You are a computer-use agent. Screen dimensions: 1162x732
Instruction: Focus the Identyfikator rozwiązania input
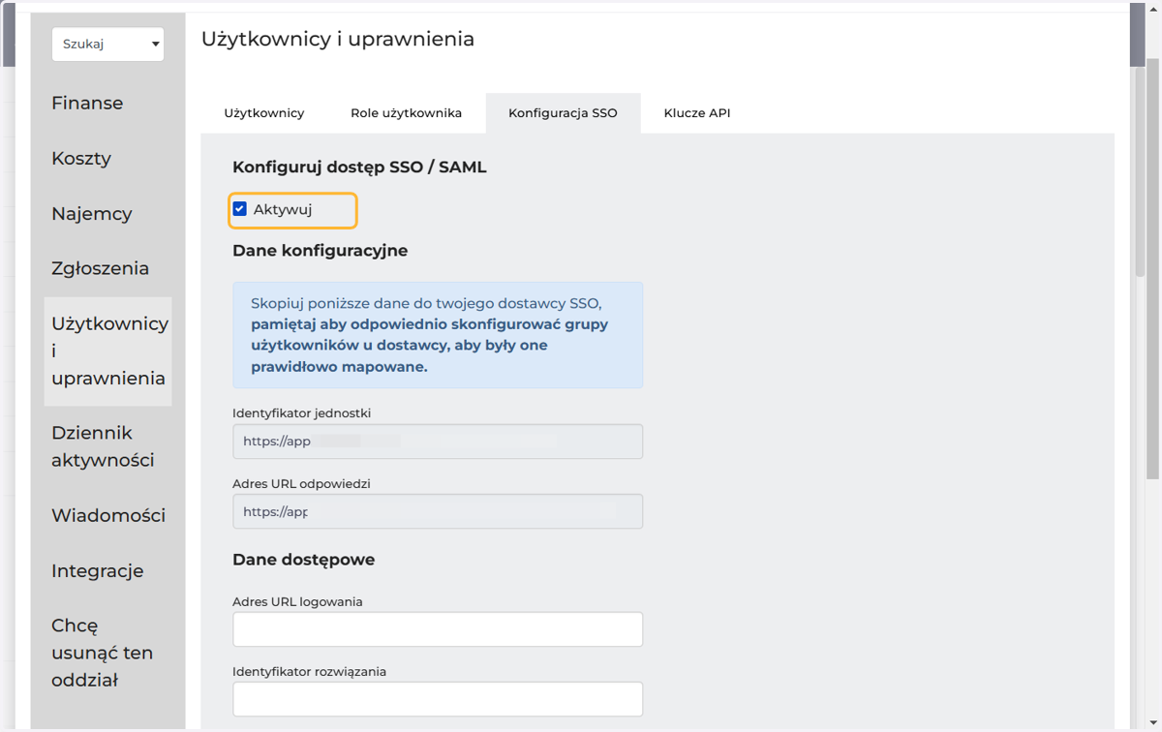[438, 699]
